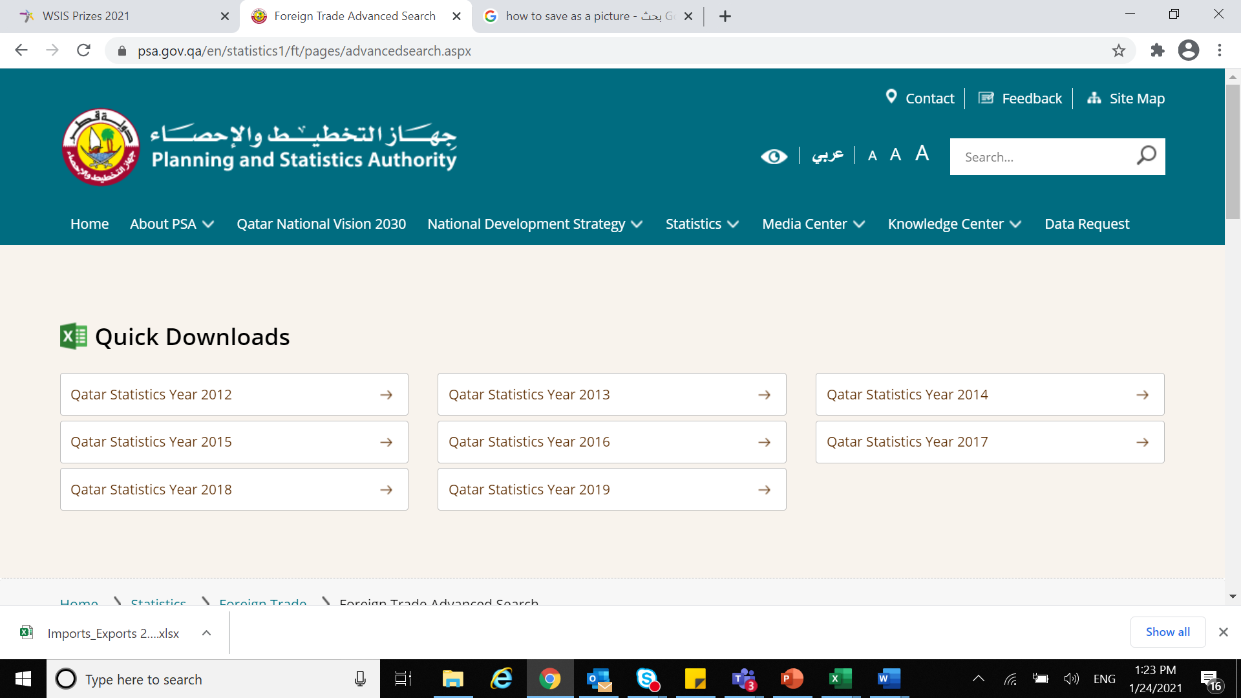Bookmark this page with star icon
The height and width of the screenshot is (698, 1241).
1119,50
